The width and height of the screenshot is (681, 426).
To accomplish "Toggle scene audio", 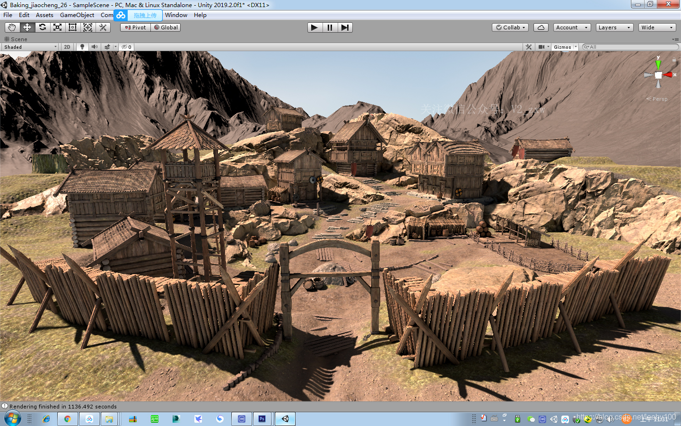I will pos(95,47).
